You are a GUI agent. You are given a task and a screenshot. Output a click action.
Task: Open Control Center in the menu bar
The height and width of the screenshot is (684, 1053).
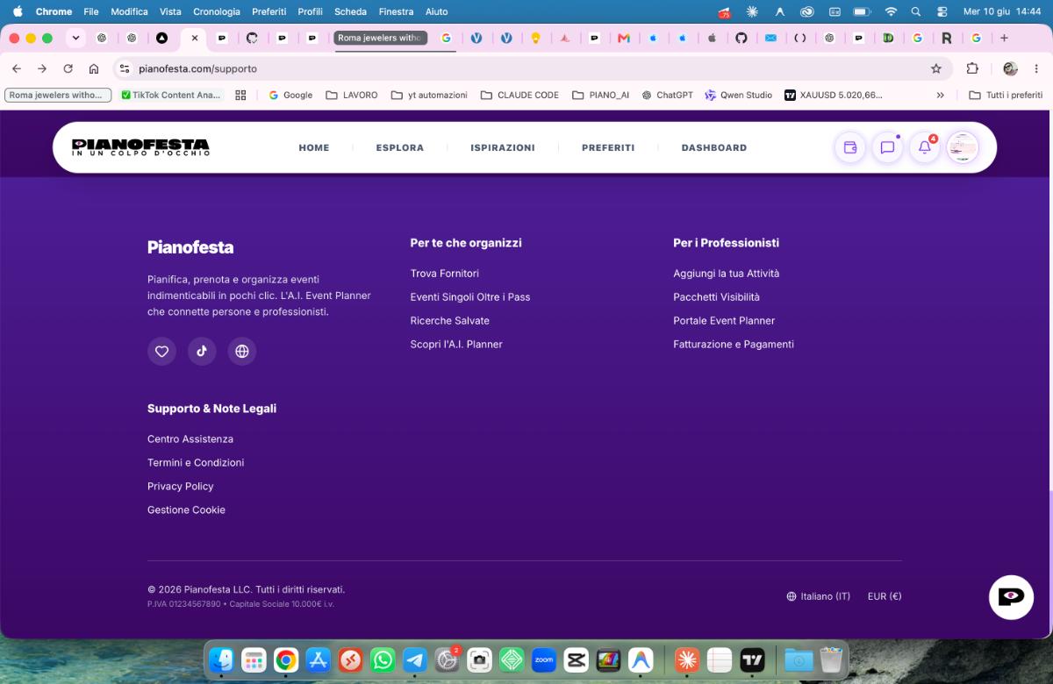click(942, 11)
